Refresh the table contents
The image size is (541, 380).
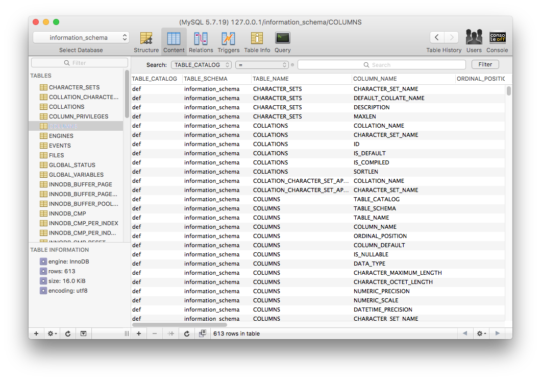pyautogui.click(x=187, y=334)
